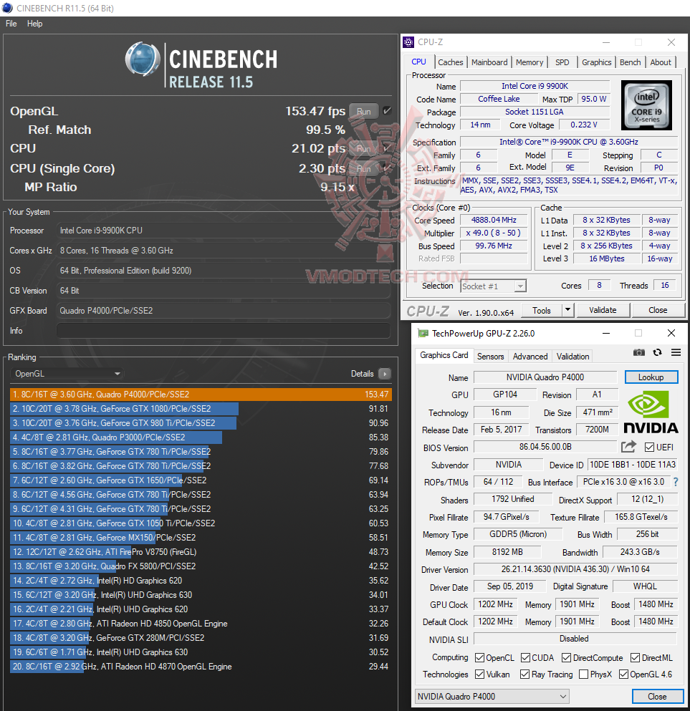The width and height of the screenshot is (690, 711).
Task: Toggle the DirectCompute checkbox
Action: point(566,657)
